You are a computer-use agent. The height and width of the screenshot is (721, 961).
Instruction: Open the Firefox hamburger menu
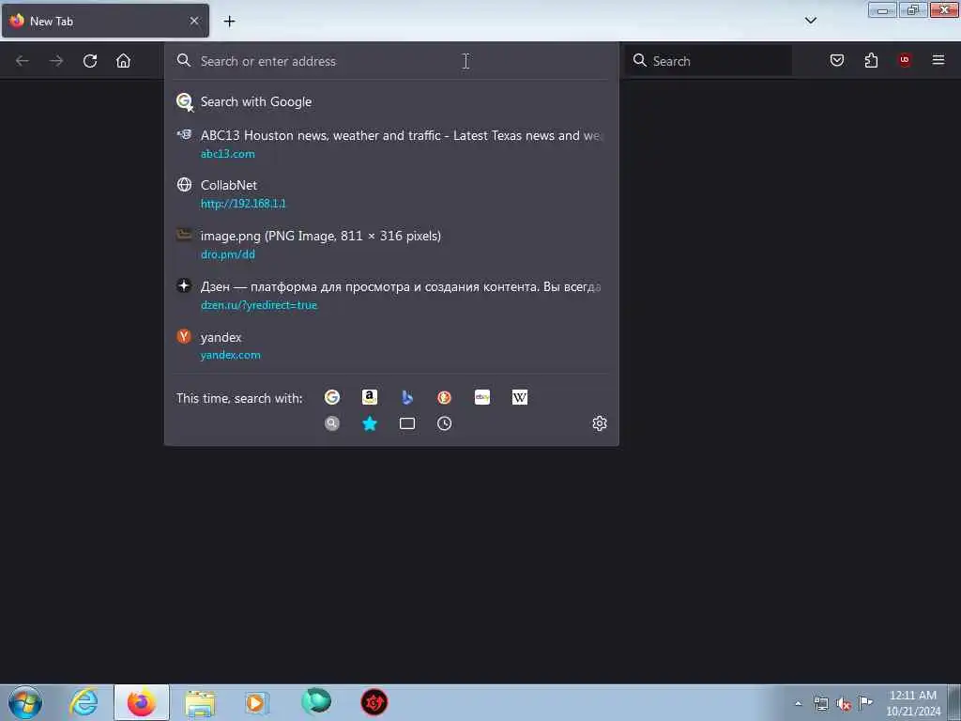(938, 60)
